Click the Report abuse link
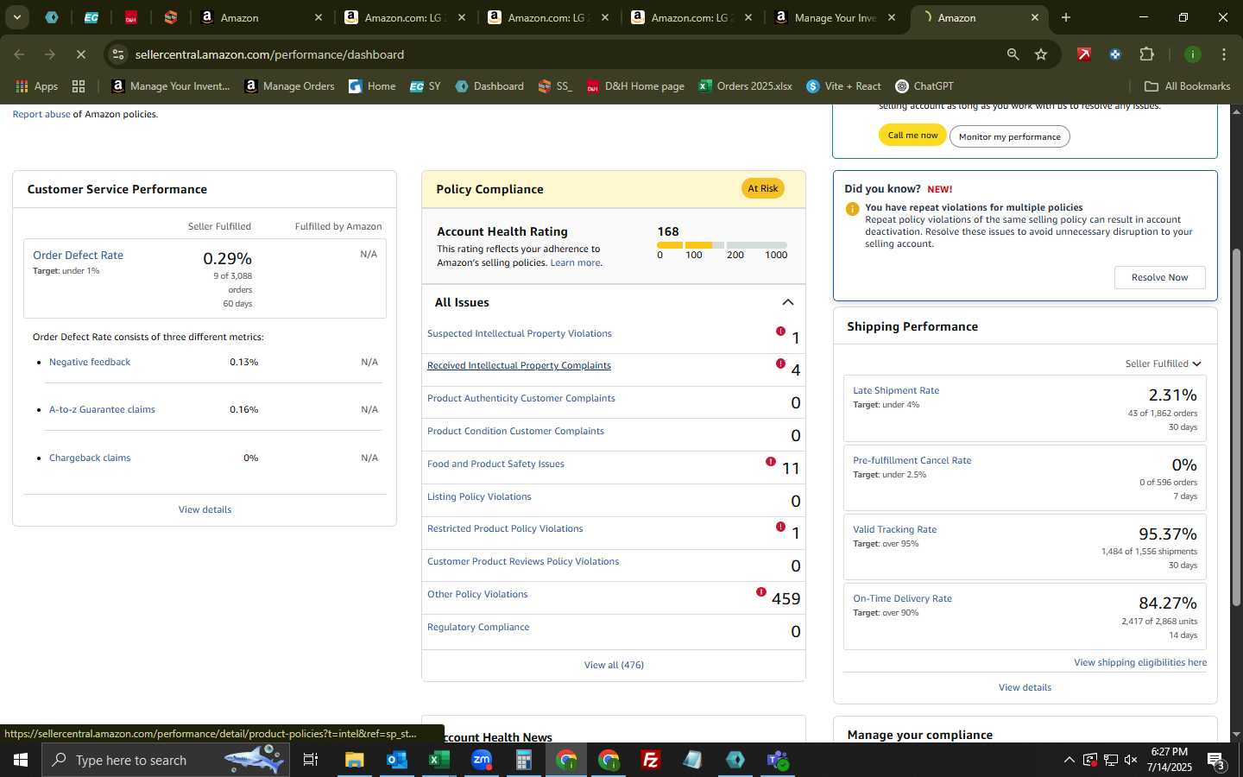Viewport: 1243px width, 777px height. tap(41, 114)
